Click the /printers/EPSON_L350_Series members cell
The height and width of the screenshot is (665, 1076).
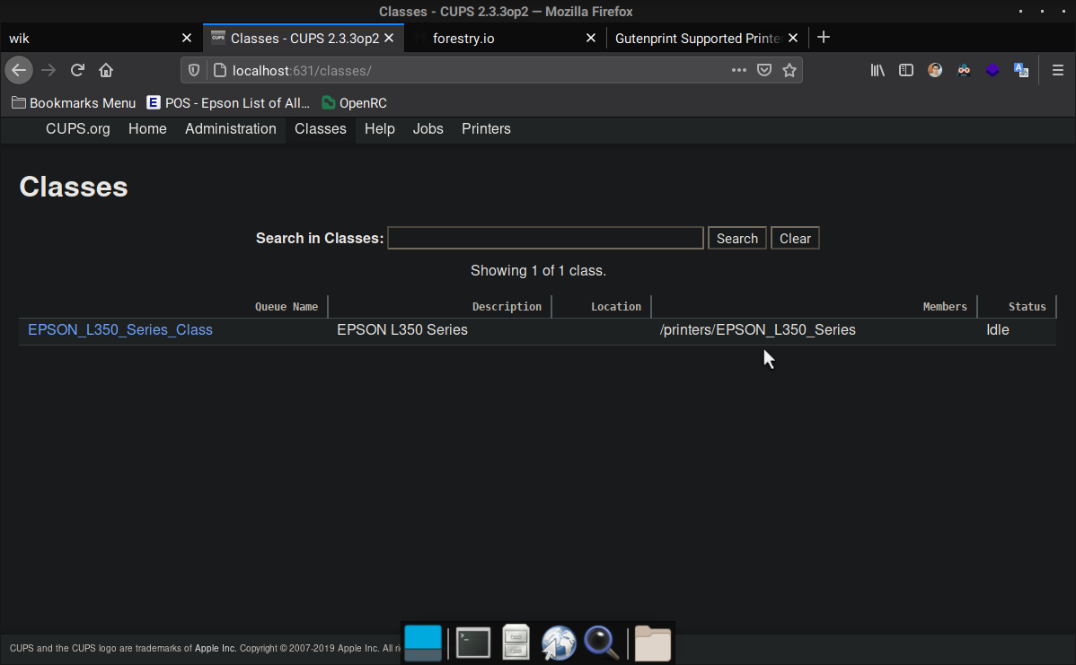(757, 329)
